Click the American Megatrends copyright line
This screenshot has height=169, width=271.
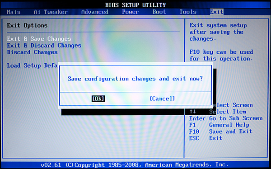point(135,164)
